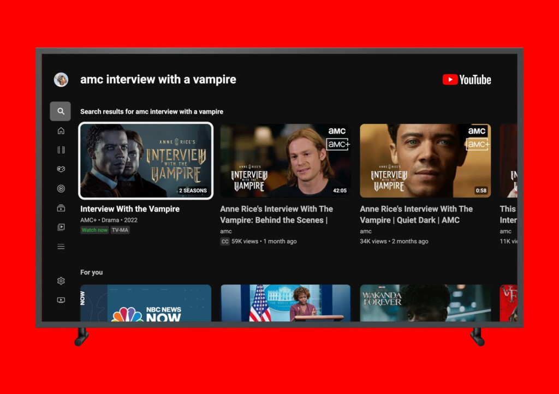Open Movies & Shows film strip icon

pyautogui.click(x=61, y=150)
